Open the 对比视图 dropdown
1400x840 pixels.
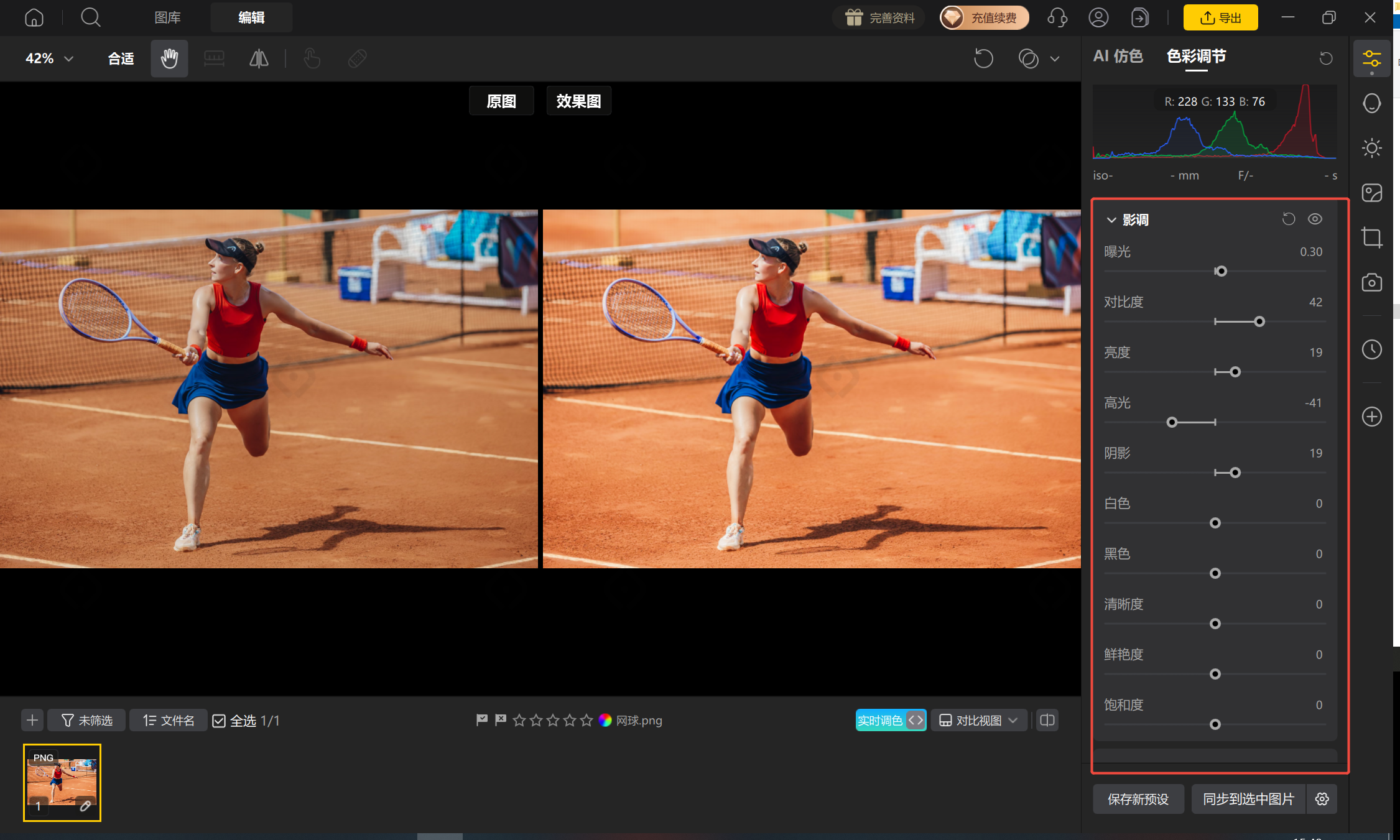(x=978, y=720)
